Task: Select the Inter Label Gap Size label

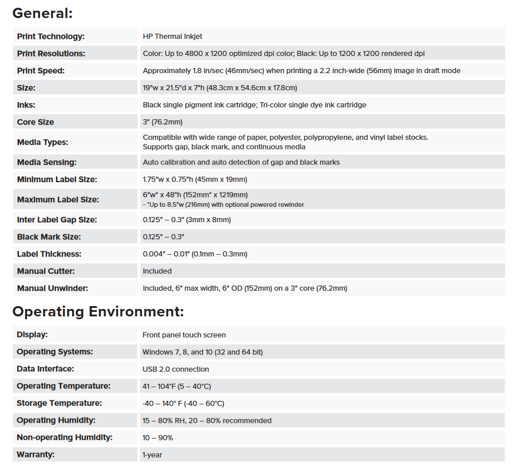Action: click(57, 220)
